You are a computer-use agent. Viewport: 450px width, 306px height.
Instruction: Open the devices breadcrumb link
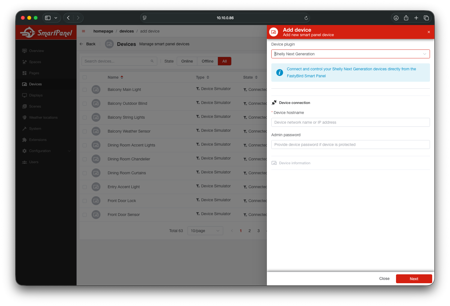click(x=127, y=31)
